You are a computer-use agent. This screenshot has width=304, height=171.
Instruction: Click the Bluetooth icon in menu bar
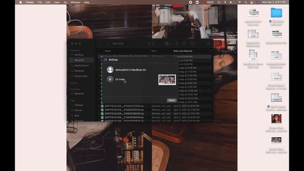click(x=225, y=2)
